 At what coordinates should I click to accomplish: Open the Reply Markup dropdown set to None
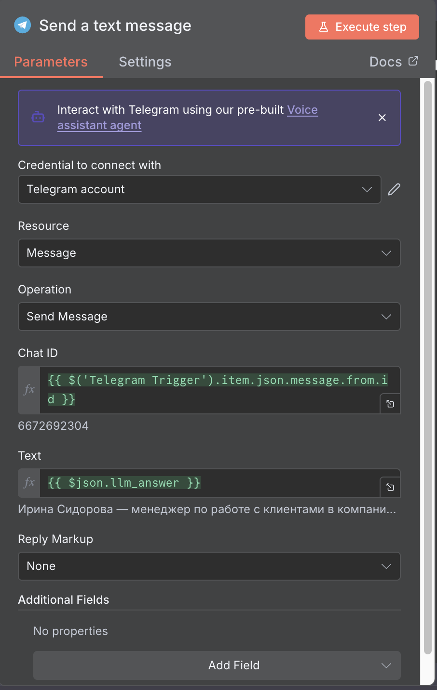(x=209, y=566)
